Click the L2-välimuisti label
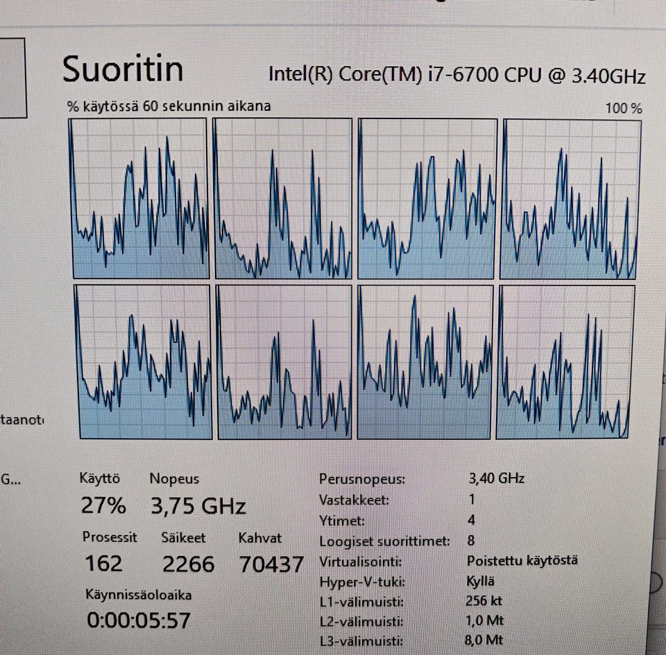This screenshot has width=666, height=655. (361, 622)
